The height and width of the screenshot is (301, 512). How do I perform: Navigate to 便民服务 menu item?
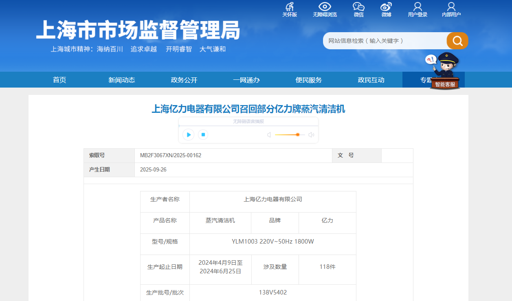[x=309, y=80]
